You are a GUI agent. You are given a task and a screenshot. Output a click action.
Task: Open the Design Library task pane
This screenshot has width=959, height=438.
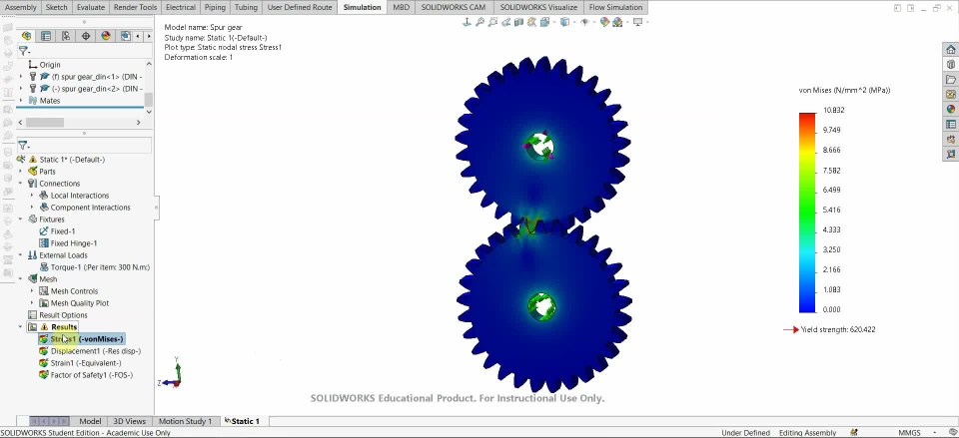click(950, 64)
